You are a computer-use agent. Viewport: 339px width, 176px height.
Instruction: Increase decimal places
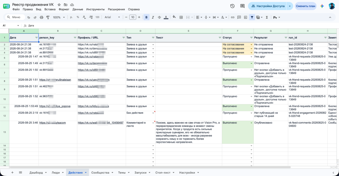[x=91, y=17]
